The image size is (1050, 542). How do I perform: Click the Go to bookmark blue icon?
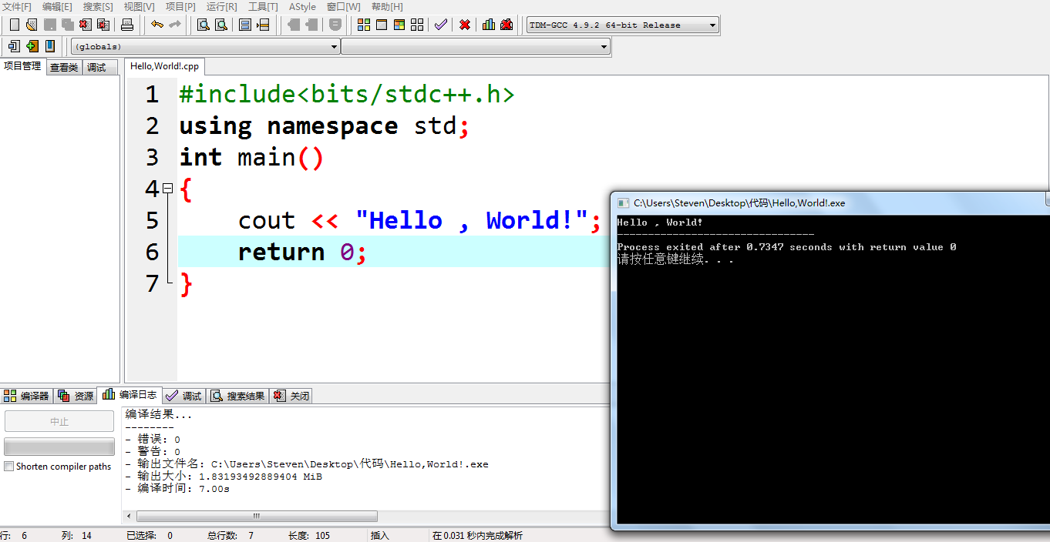tap(49, 46)
